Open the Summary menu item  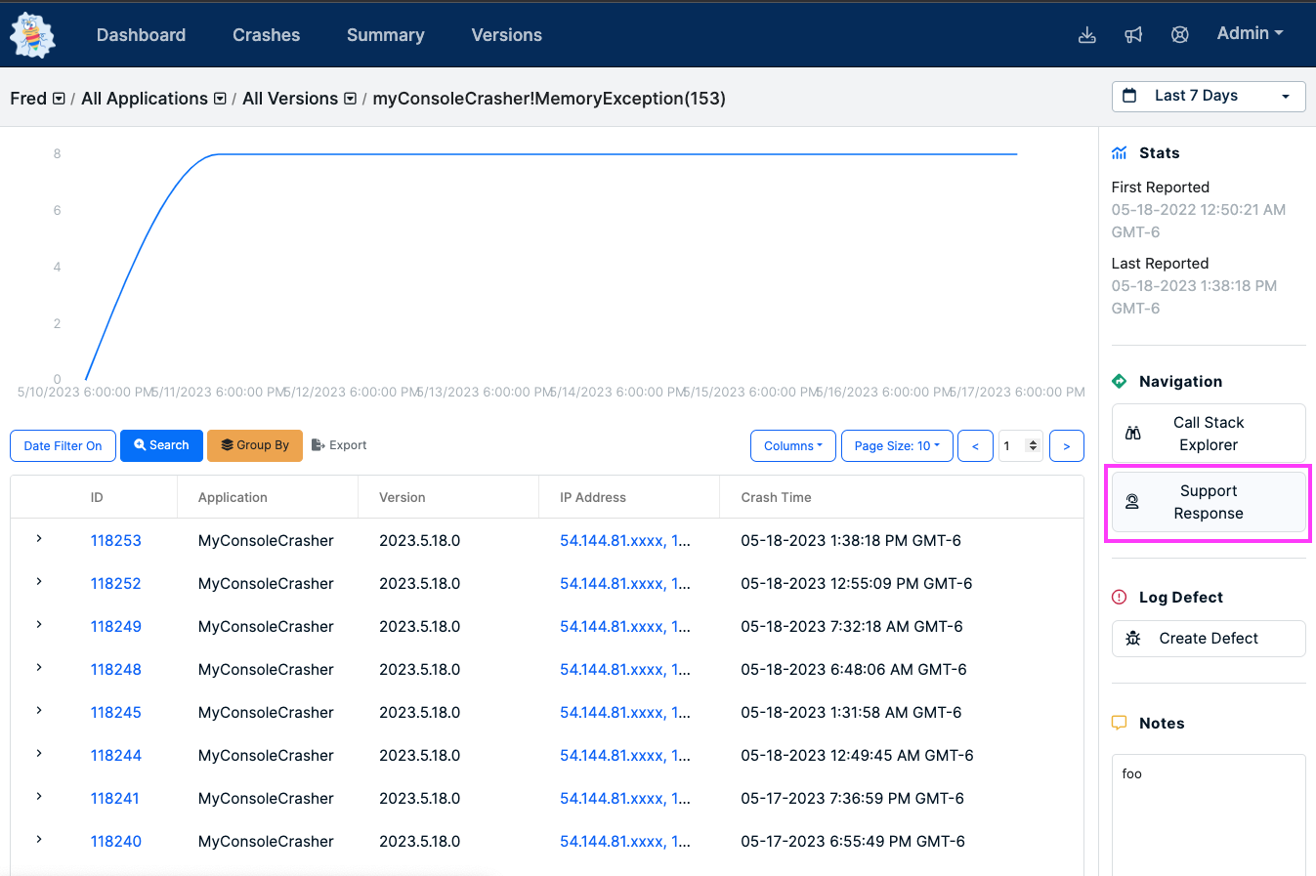point(385,35)
